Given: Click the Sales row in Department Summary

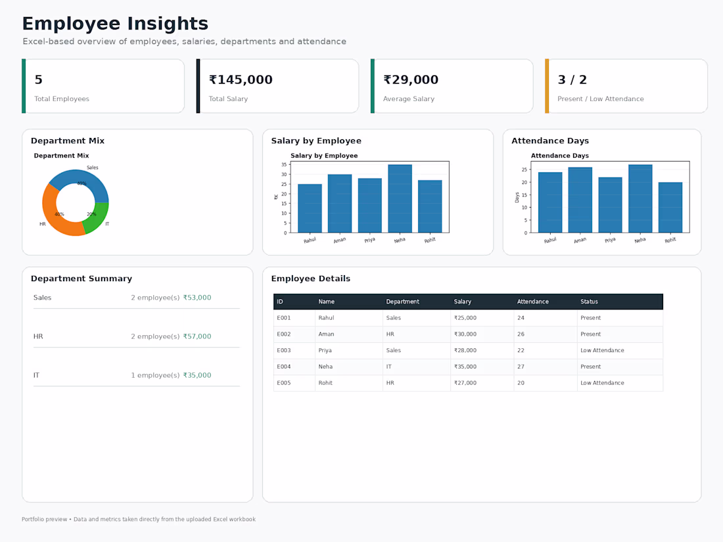Looking at the screenshot, I should click(137, 298).
